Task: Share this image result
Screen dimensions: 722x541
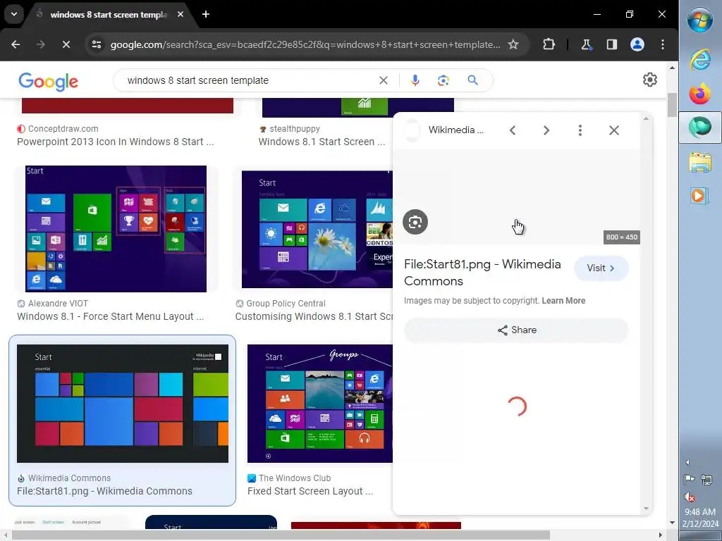Action: (x=516, y=330)
